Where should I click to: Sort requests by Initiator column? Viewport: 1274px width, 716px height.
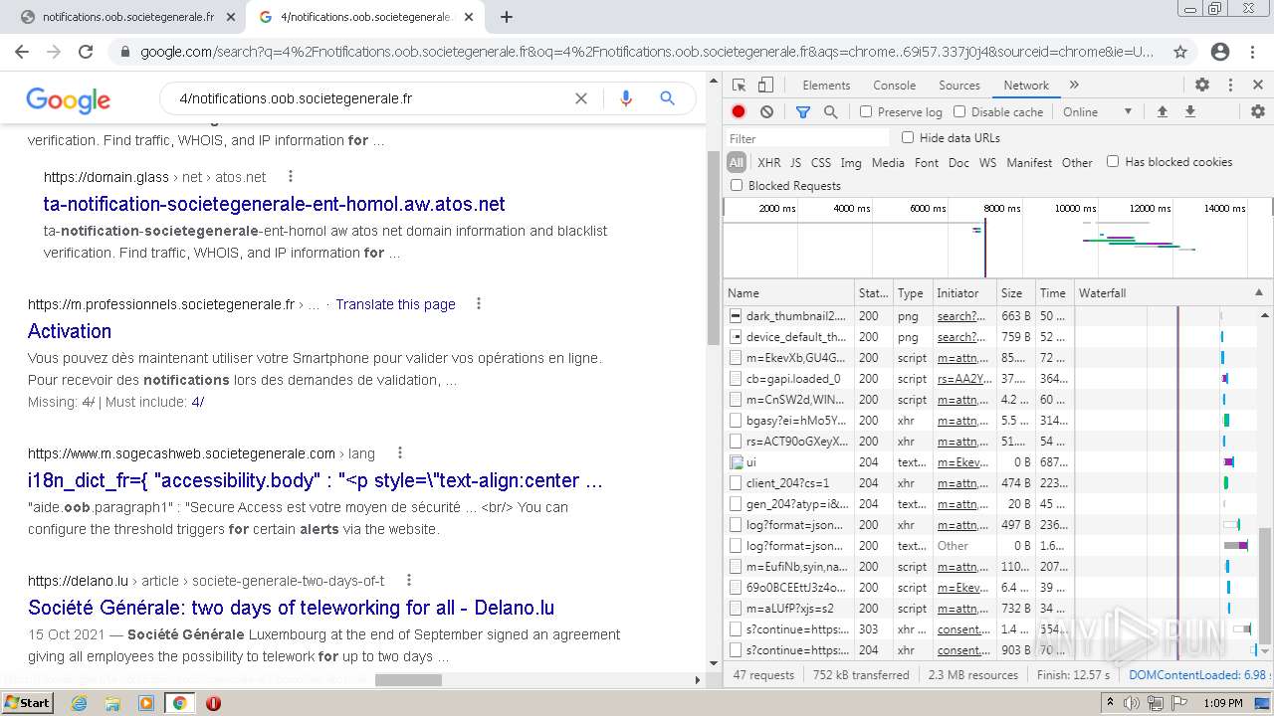point(963,293)
